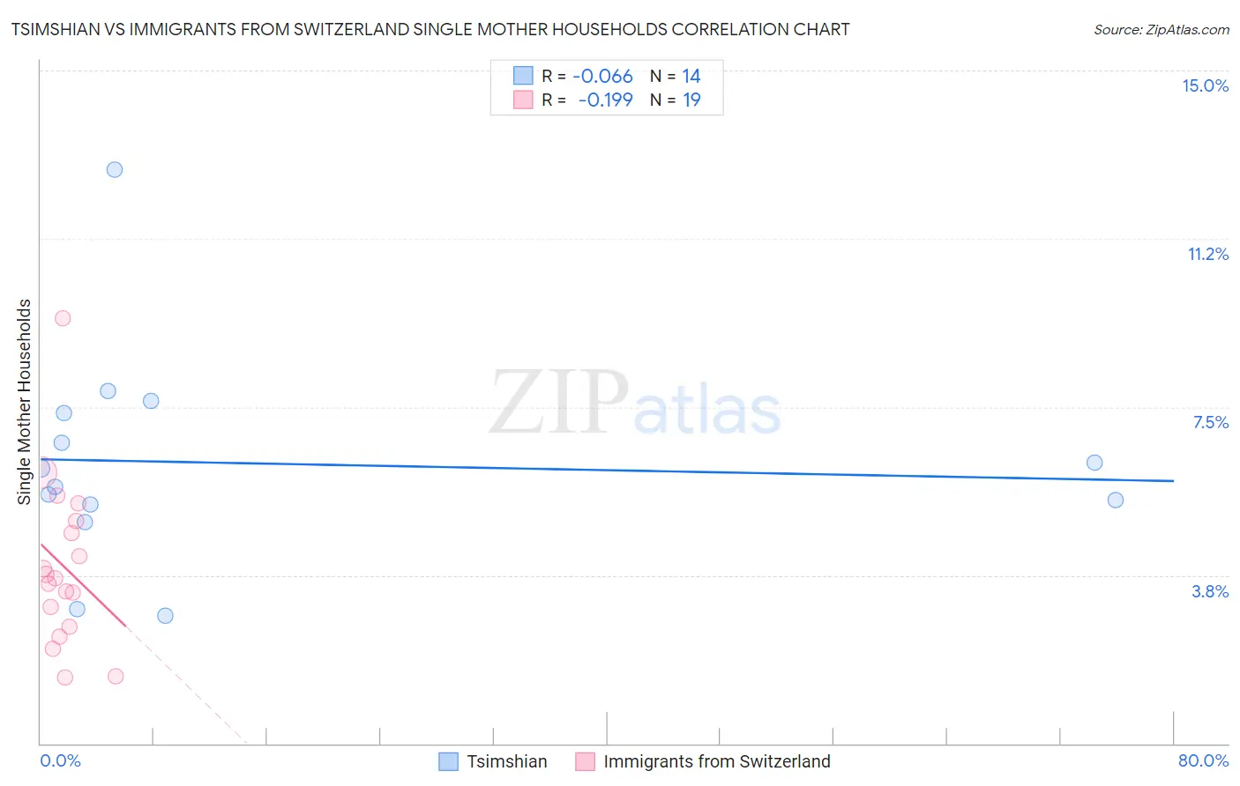Image resolution: width=1240 pixels, height=786 pixels.
Task: Click the Single Mother Households axis title
Action: [x=25, y=402]
